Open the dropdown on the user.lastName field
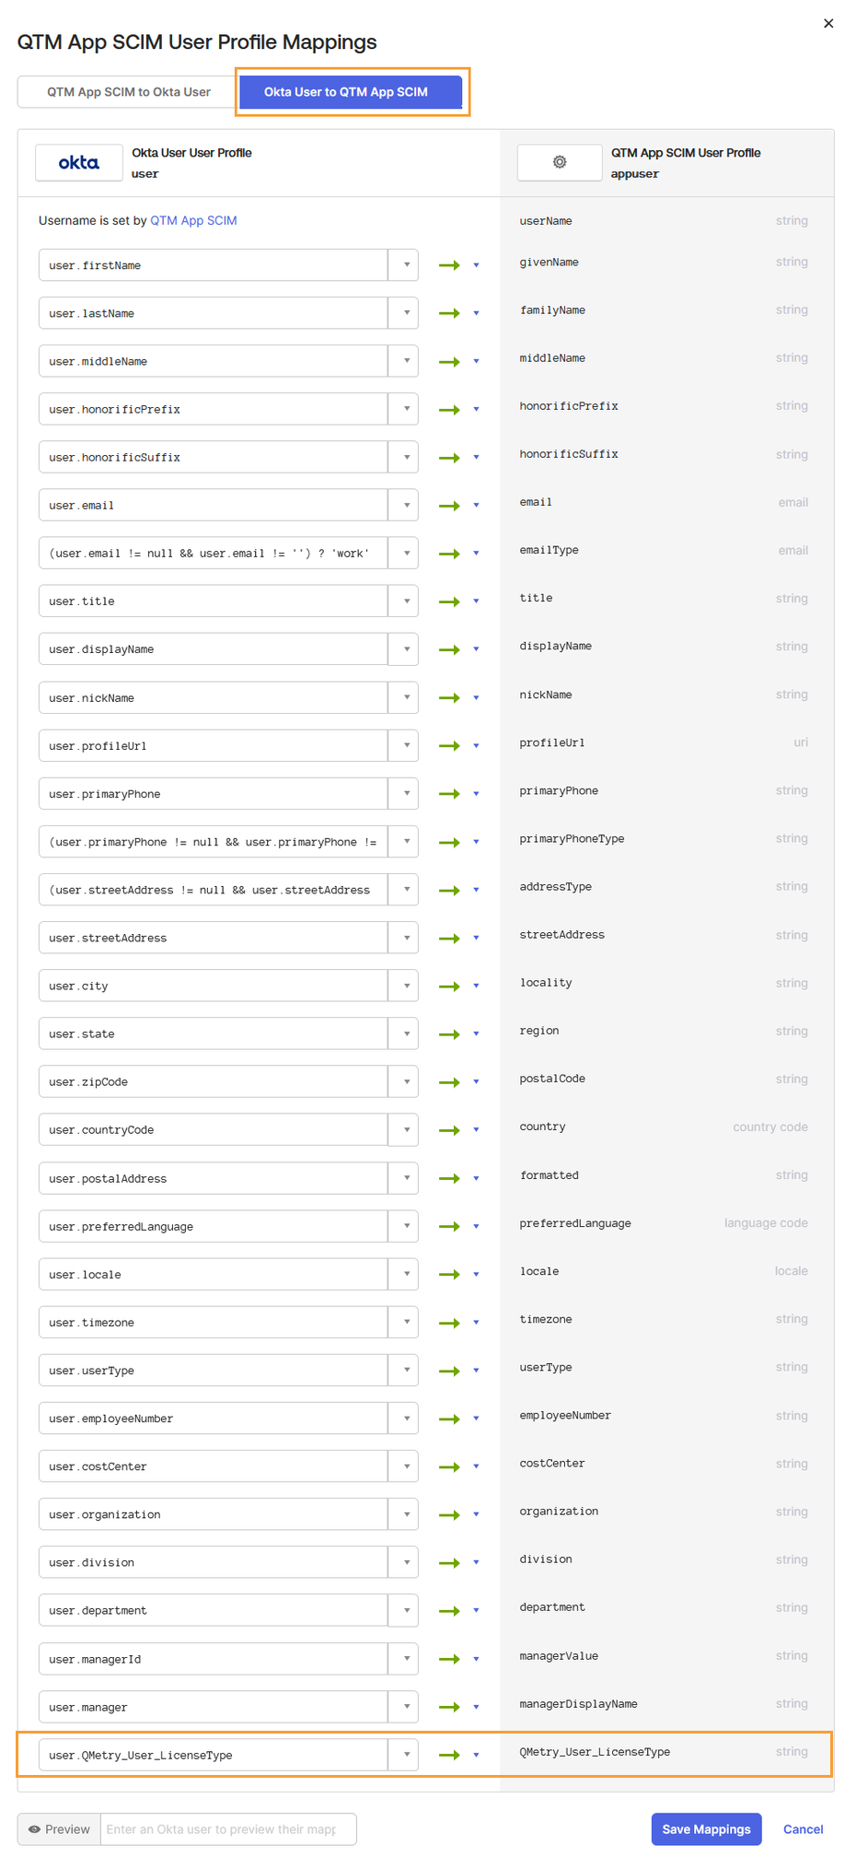 point(403,312)
